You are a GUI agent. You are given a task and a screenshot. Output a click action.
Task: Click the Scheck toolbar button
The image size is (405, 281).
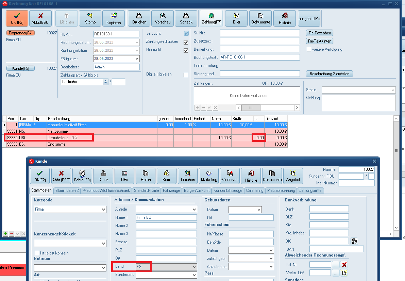186,18
